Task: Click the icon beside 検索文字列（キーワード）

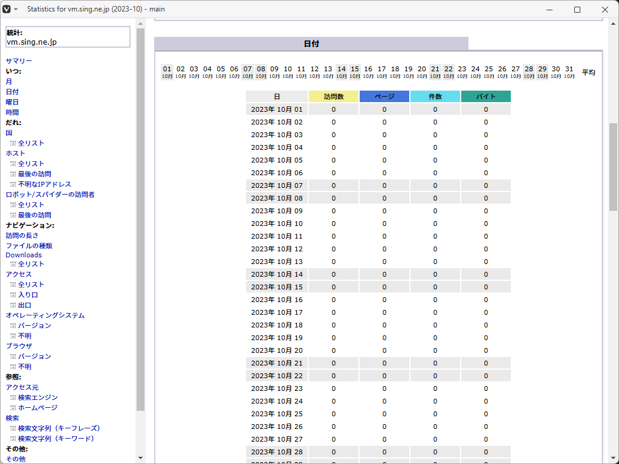Action: 13,439
